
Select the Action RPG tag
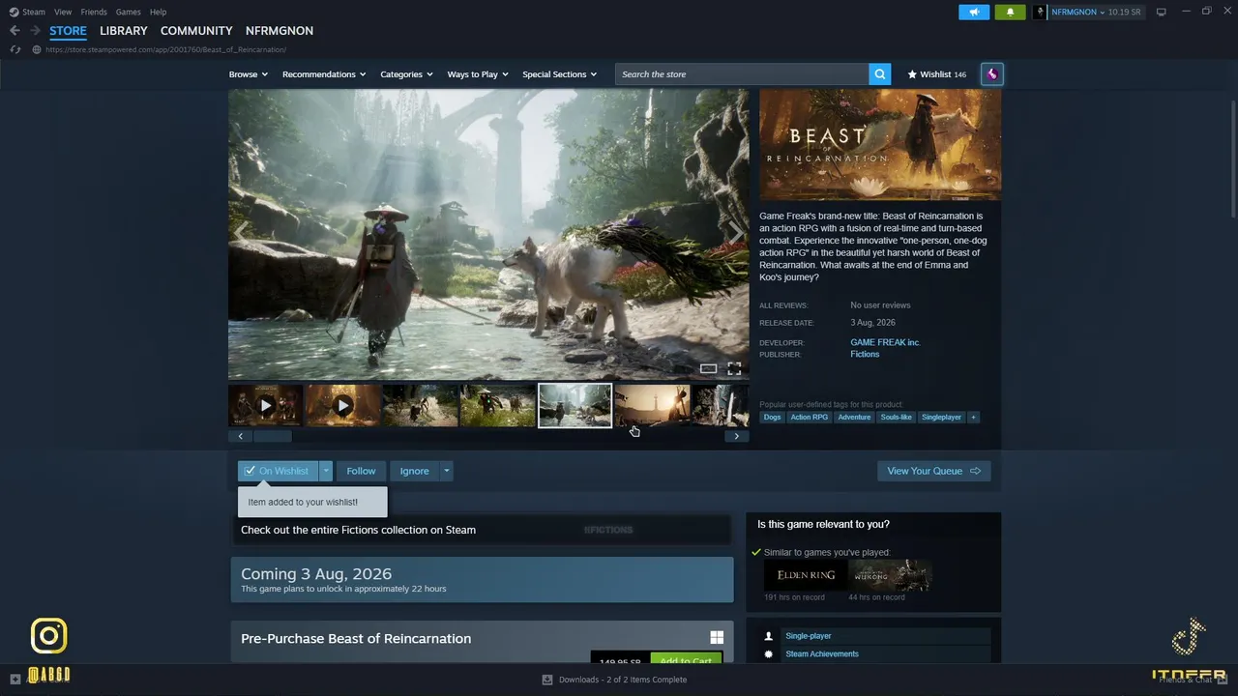[x=809, y=417]
